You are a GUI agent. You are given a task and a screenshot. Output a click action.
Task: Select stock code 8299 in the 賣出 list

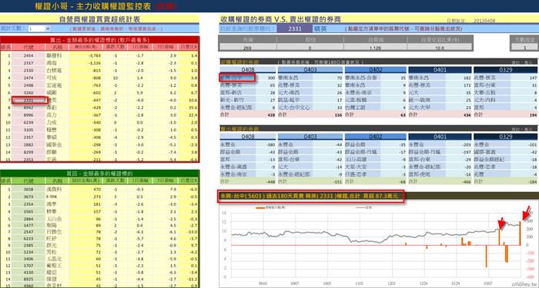(x=28, y=152)
